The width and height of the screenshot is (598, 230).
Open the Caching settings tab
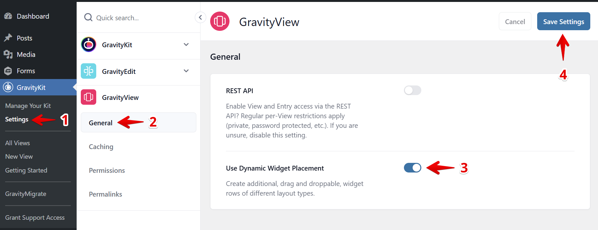(101, 147)
